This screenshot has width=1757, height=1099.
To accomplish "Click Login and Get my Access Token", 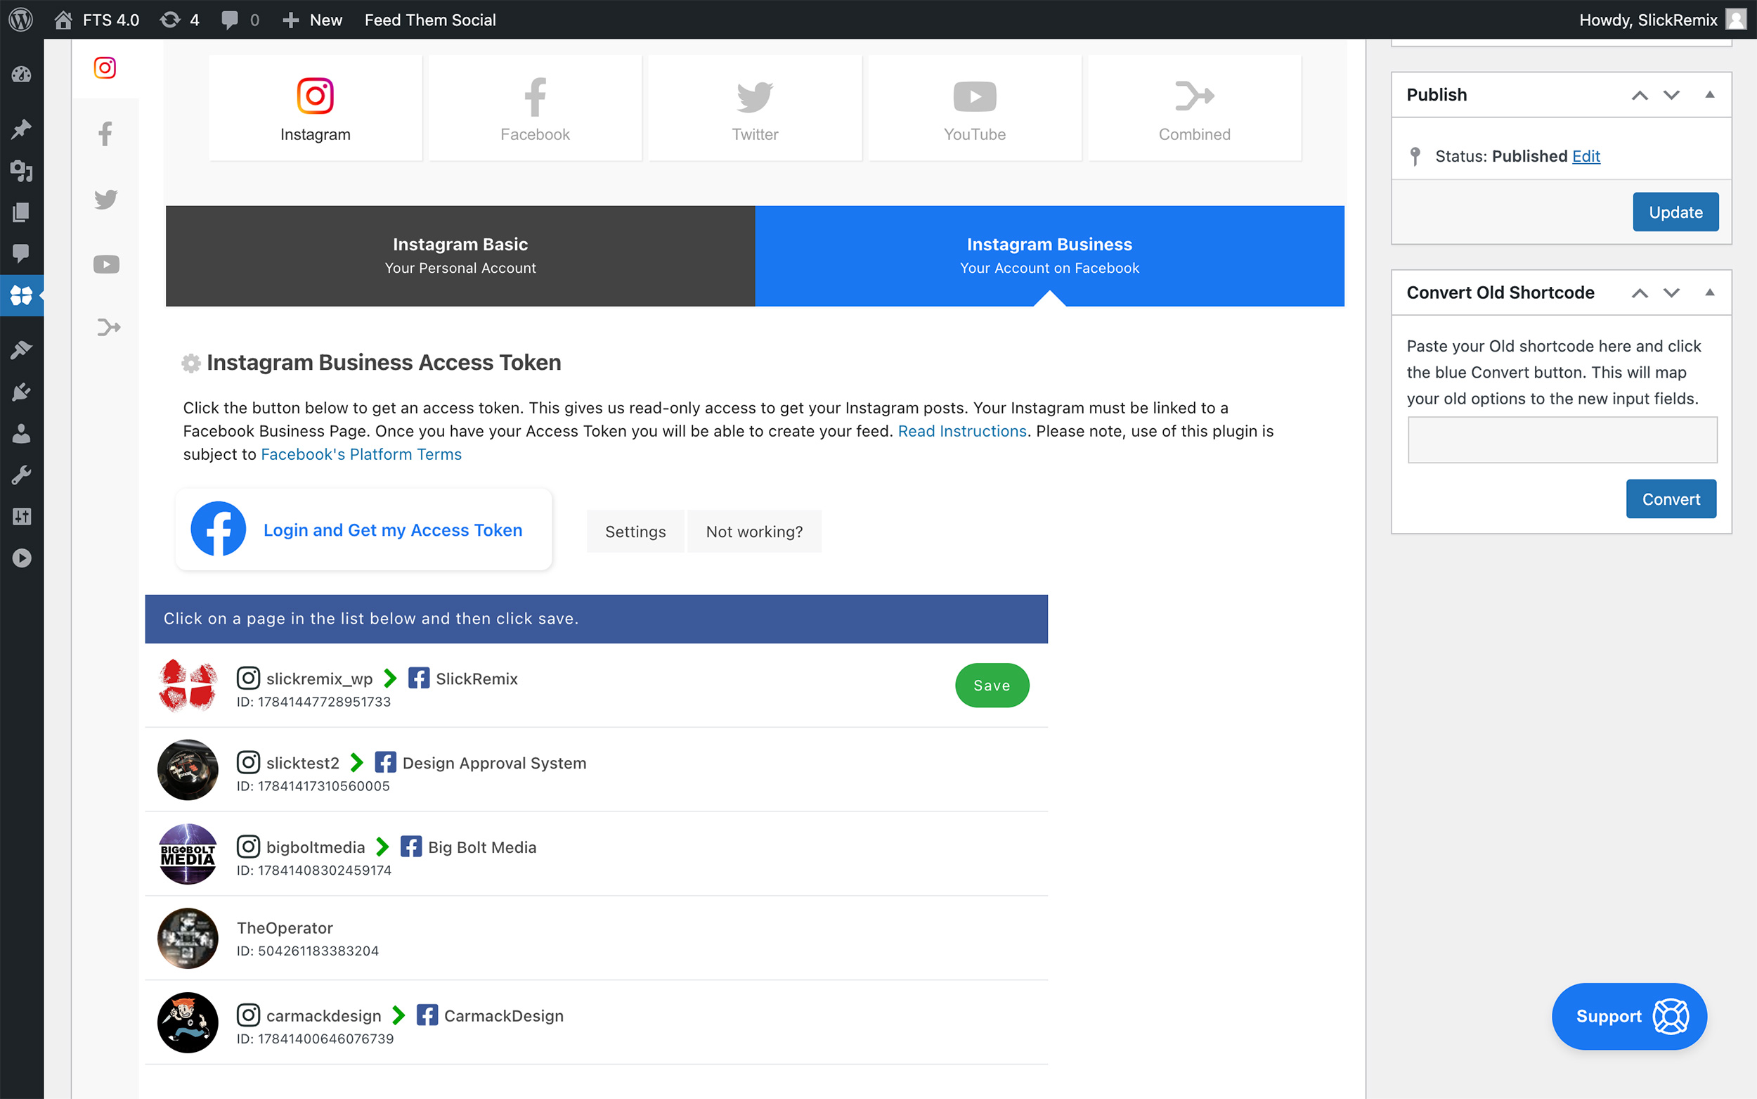I will (364, 529).
